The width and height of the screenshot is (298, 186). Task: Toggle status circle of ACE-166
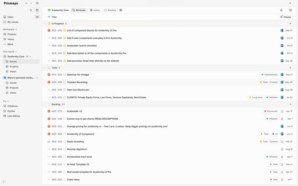[65, 157]
